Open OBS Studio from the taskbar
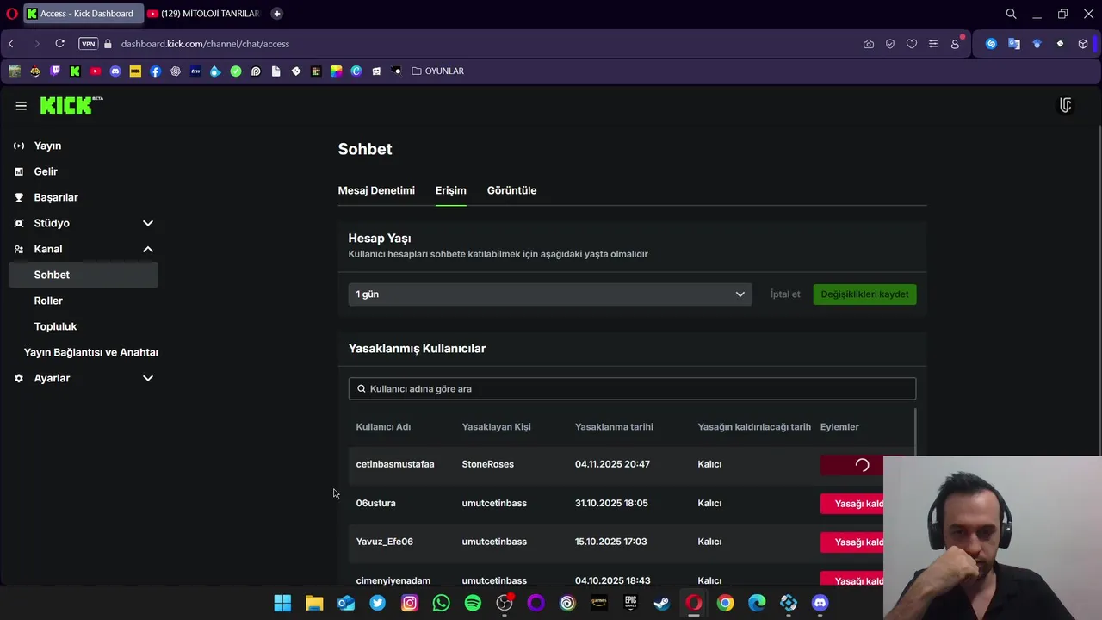Viewport: 1102px width, 620px height. pyautogui.click(x=505, y=603)
